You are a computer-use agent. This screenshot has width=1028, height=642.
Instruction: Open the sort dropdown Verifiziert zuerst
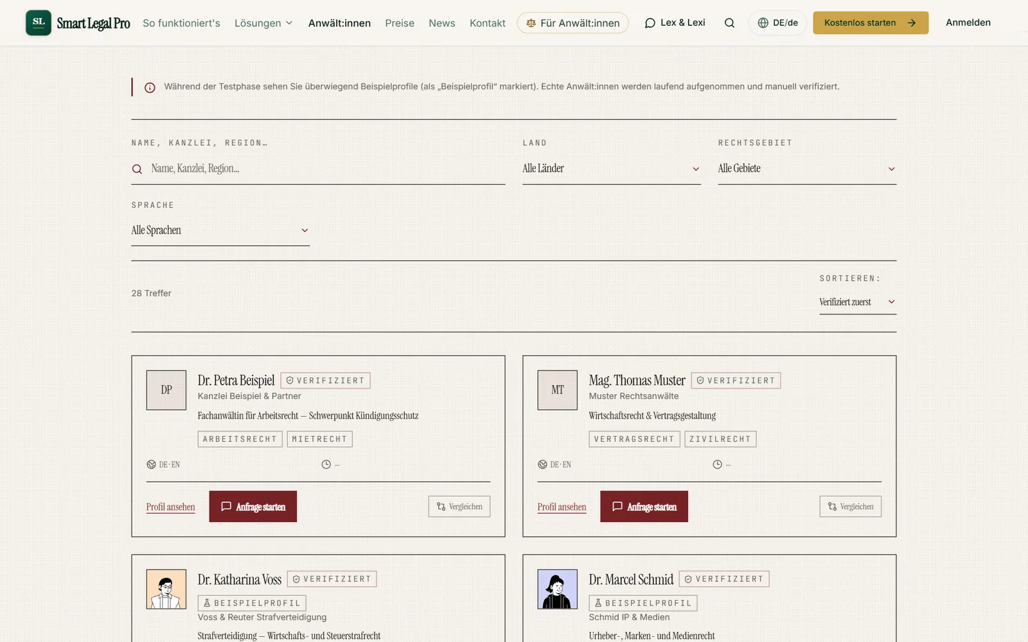[858, 302]
